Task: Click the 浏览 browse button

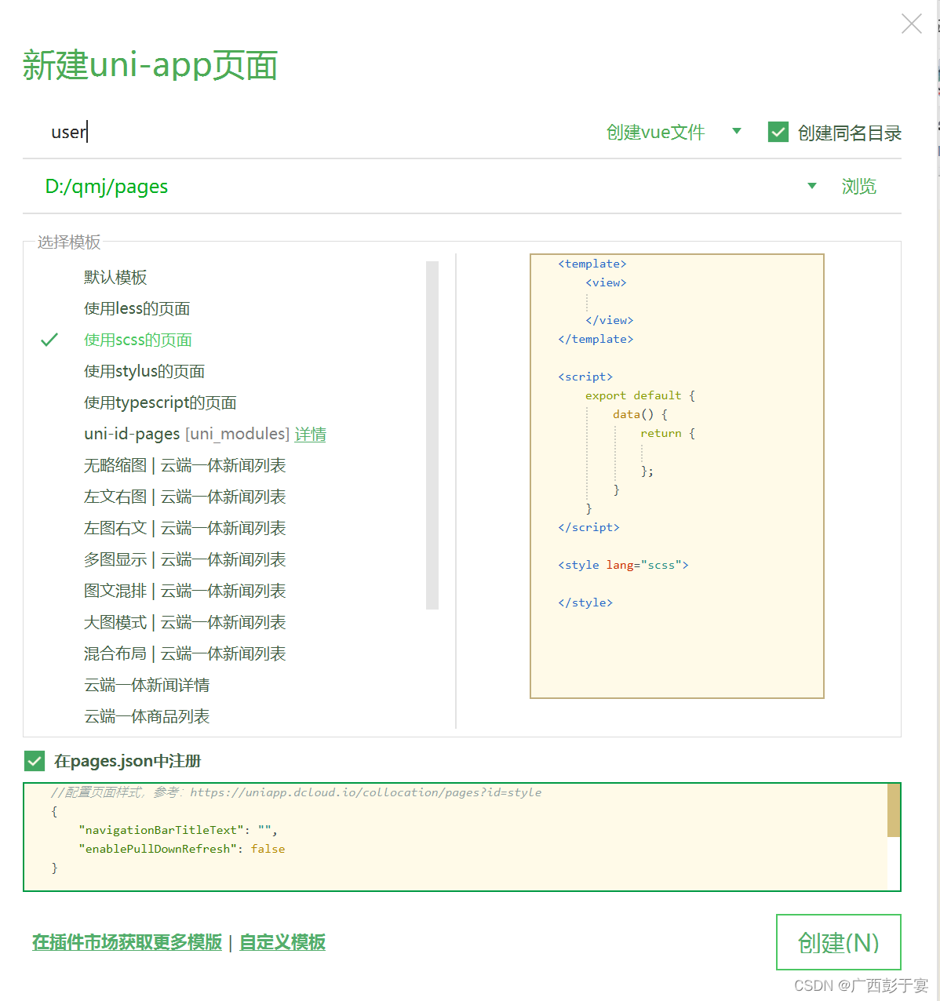Action: pyautogui.click(x=858, y=186)
